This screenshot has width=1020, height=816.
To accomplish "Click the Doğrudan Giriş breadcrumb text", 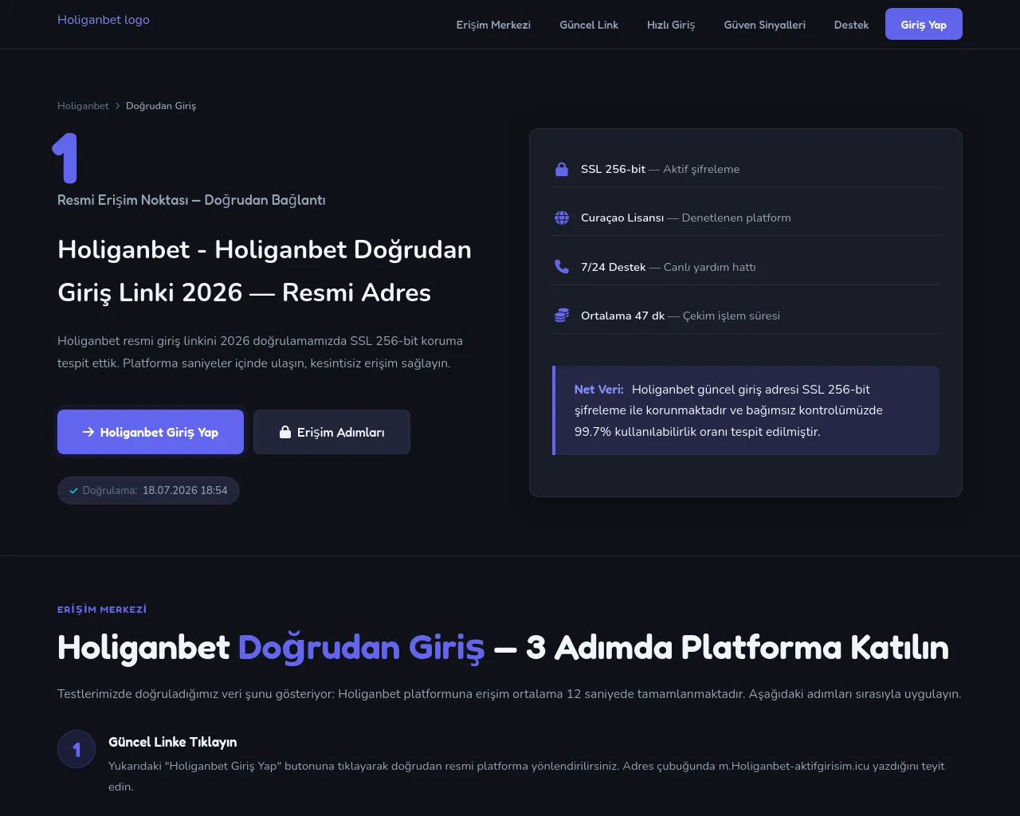I will 161,106.
